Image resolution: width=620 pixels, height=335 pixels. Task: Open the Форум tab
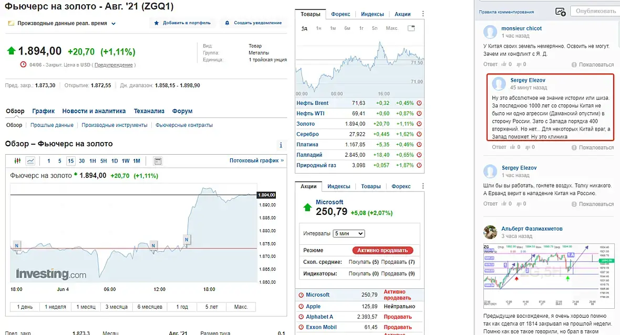182,111
